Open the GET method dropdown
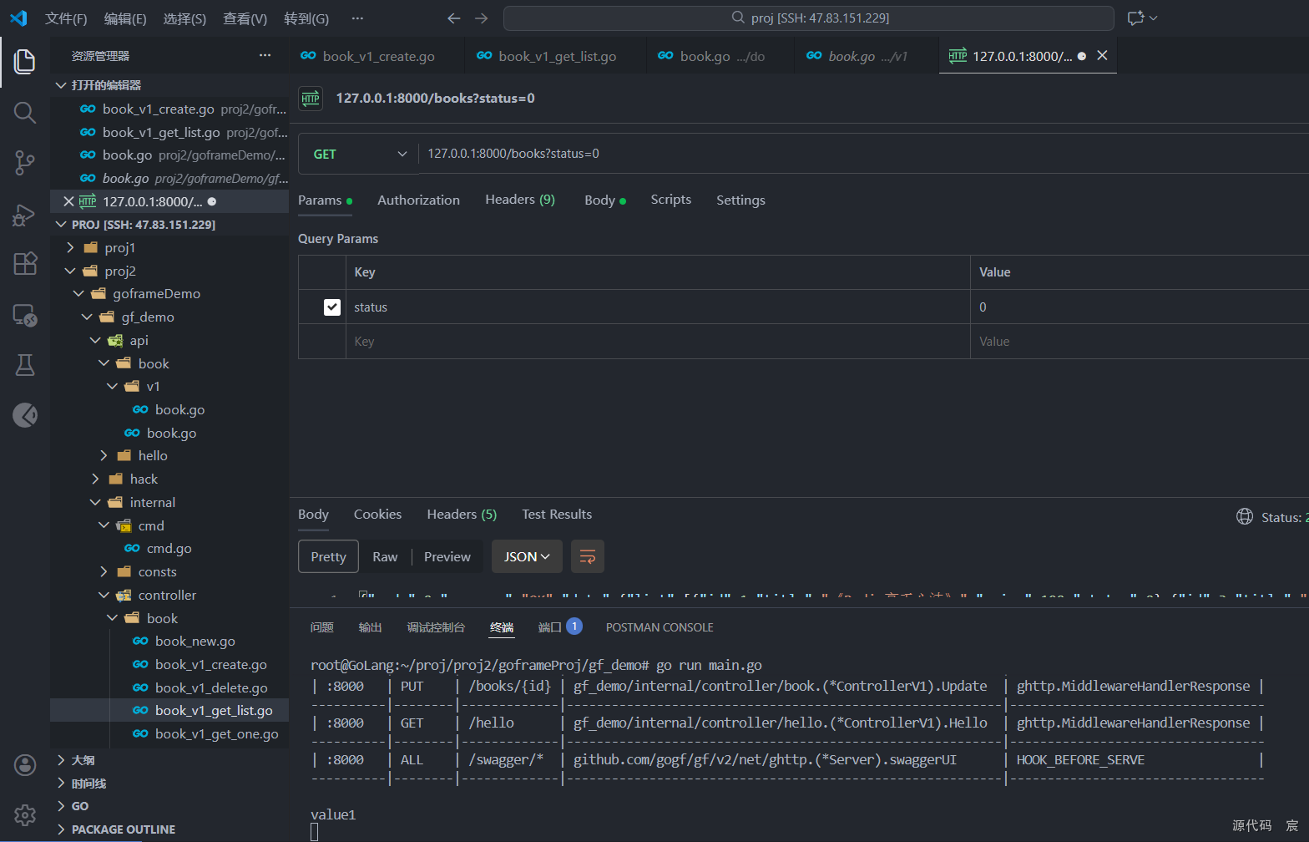The width and height of the screenshot is (1309, 842). [x=358, y=154]
